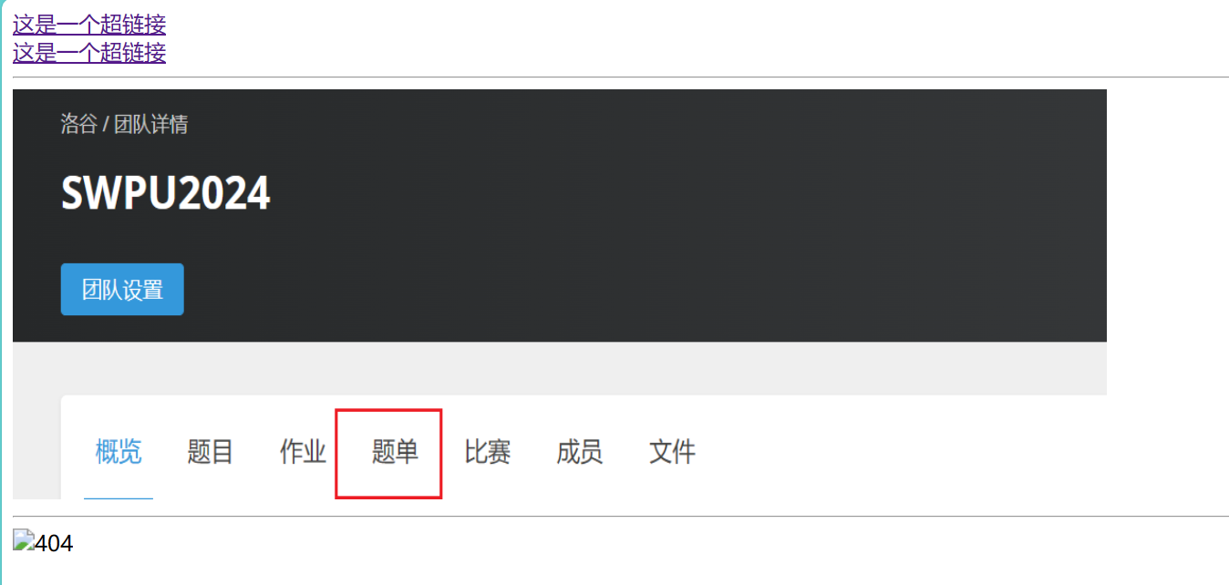1229x585 pixels.
Task: Open the second 这是一个超链接 hyperlink
Action: pos(89,52)
